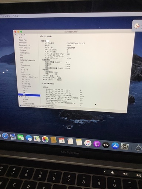Select Thunderbolt in the sidebar
This screenshot has width=142, height=189.
point(25,65)
